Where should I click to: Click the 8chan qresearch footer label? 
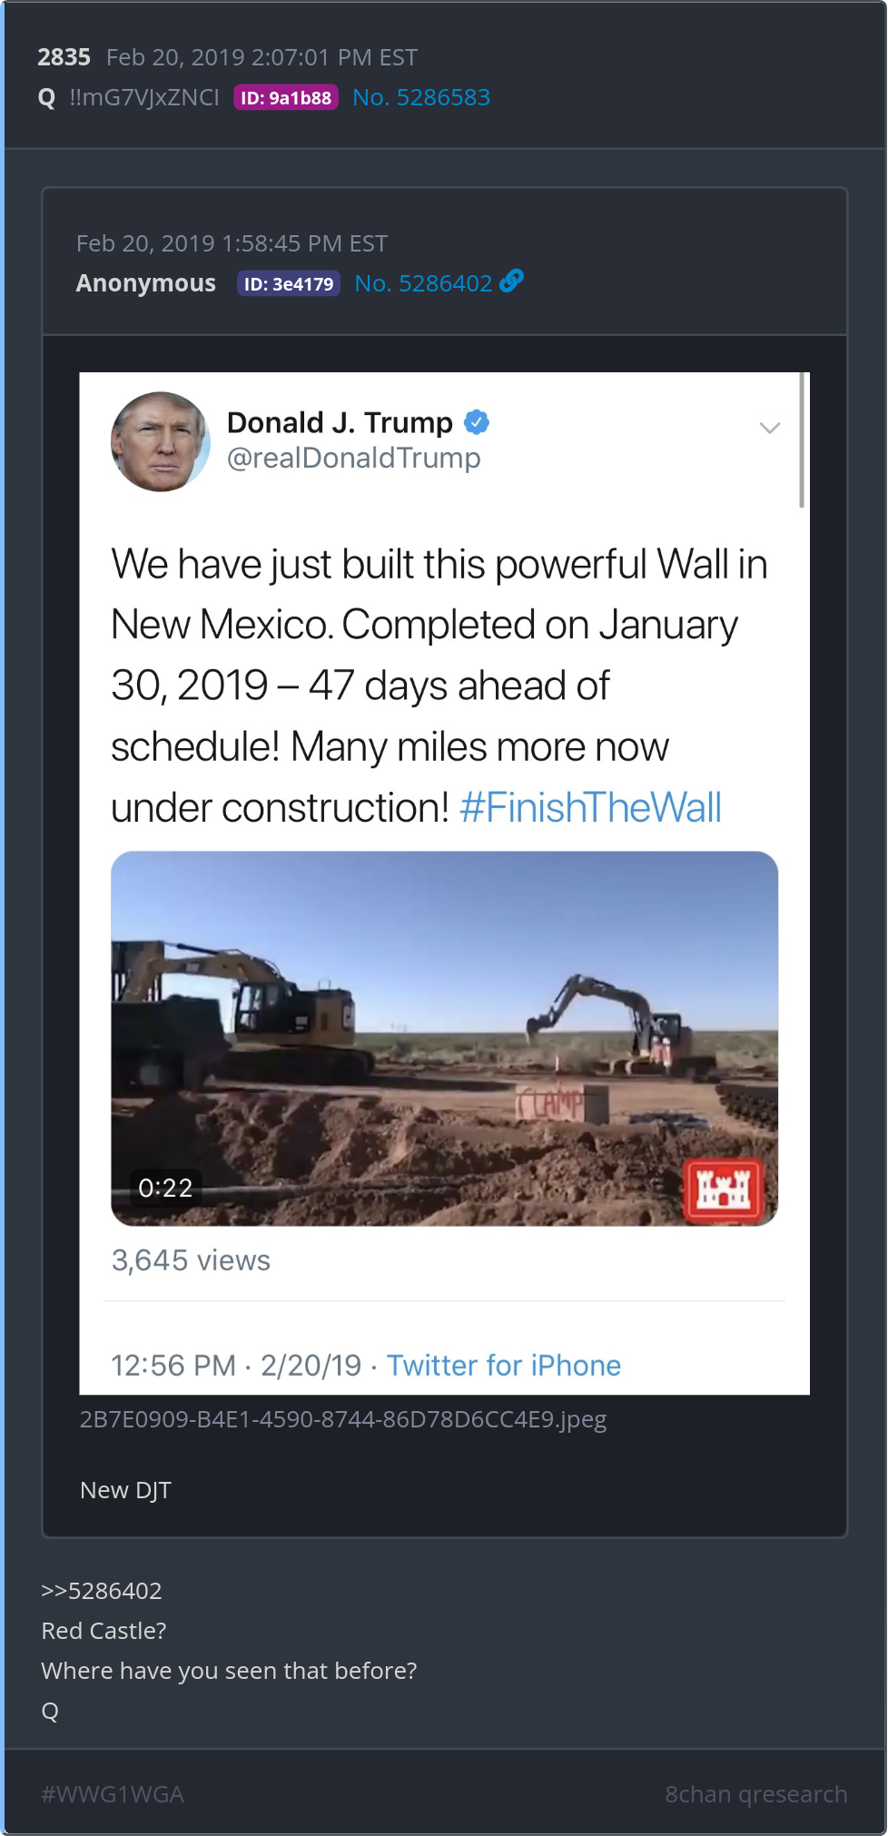click(x=756, y=1794)
